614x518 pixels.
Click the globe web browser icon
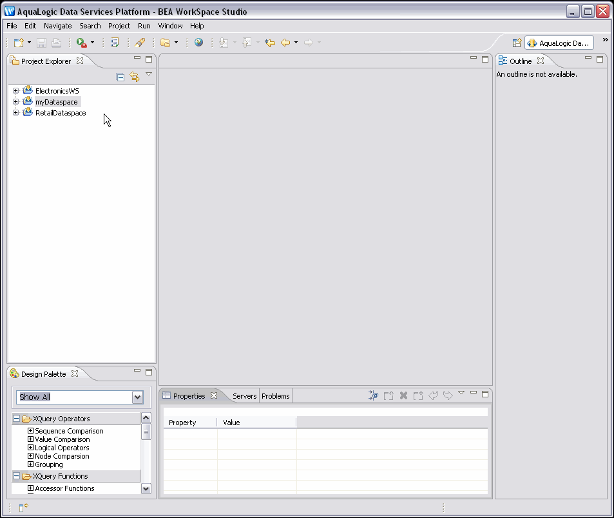coord(198,43)
